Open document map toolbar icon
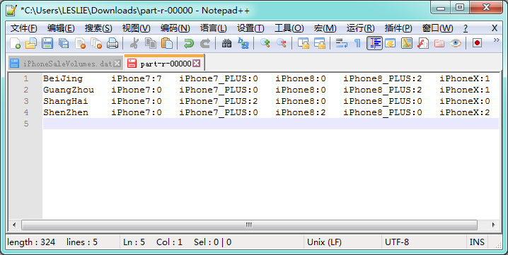 point(407,43)
